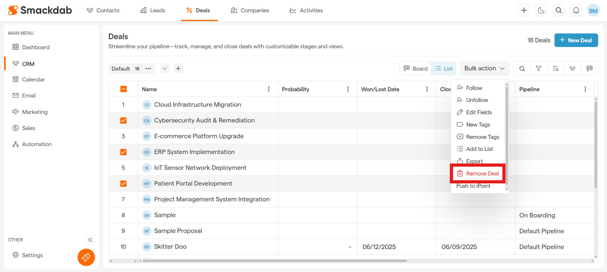Click the horizontal table scrollbar

pyautogui.click(x=274, y=261)
